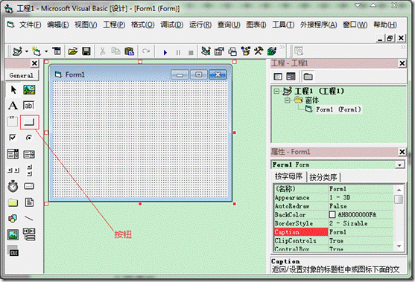415x282 pixels.
Task: Toggle Folders view in project panel
Action: coord(308,77)
